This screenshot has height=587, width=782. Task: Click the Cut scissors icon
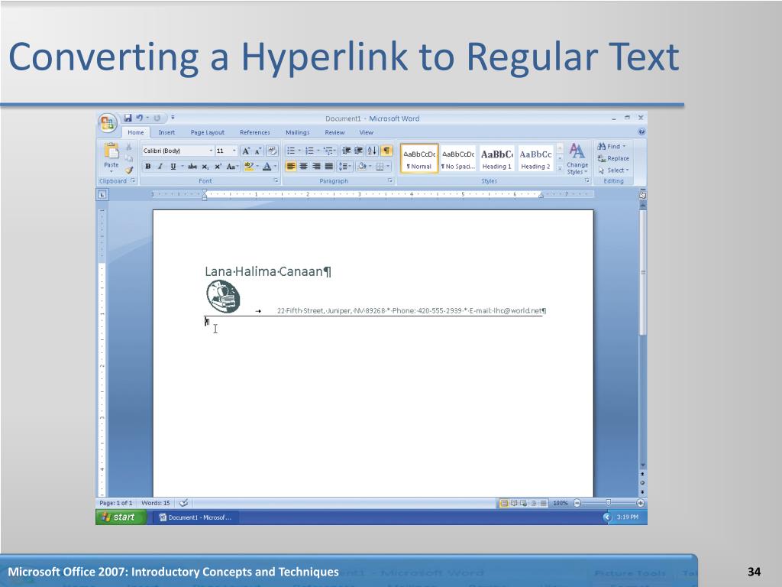(x=128, y=147)
